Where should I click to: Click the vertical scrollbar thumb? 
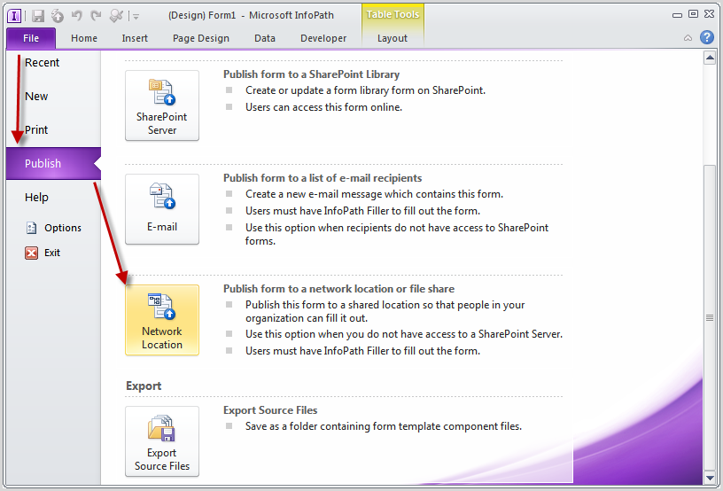710,317
